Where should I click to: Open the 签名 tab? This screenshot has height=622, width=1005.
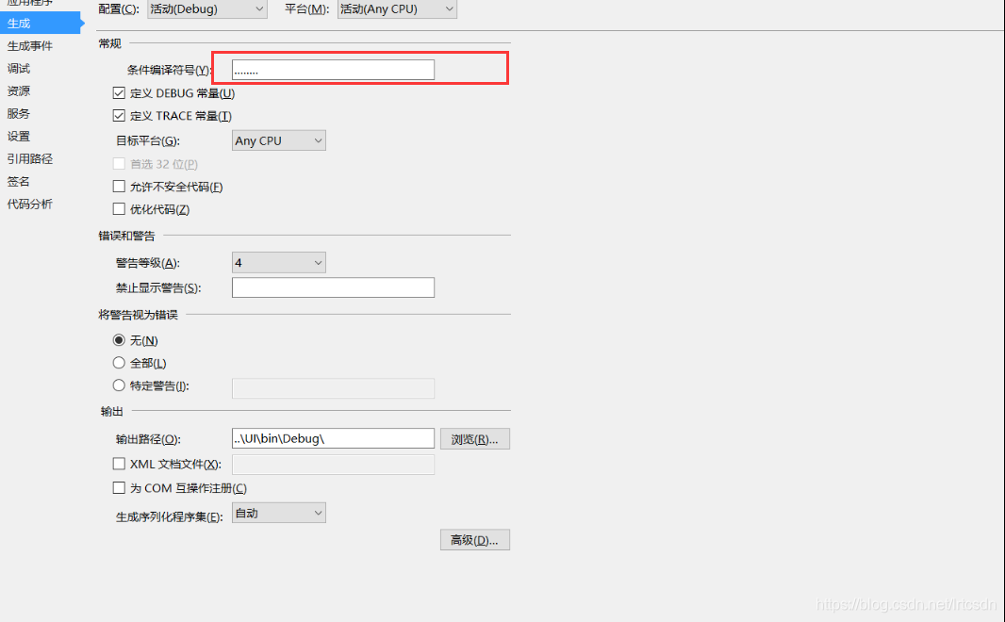point(19,181)
